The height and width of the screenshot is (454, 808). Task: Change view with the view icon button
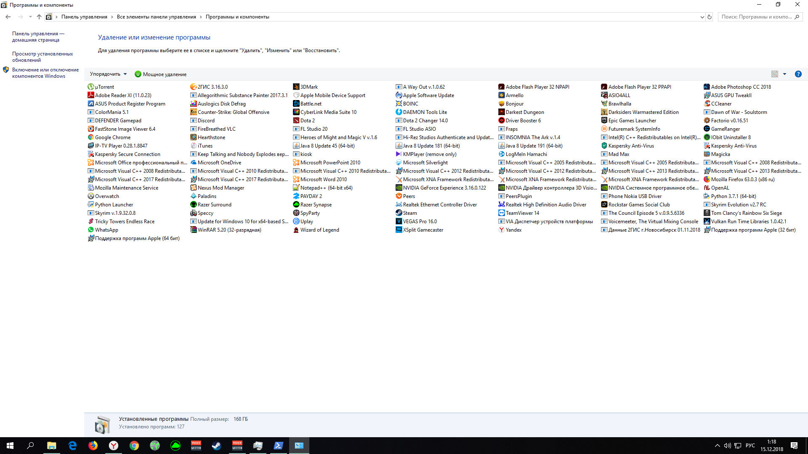[775, 74]
